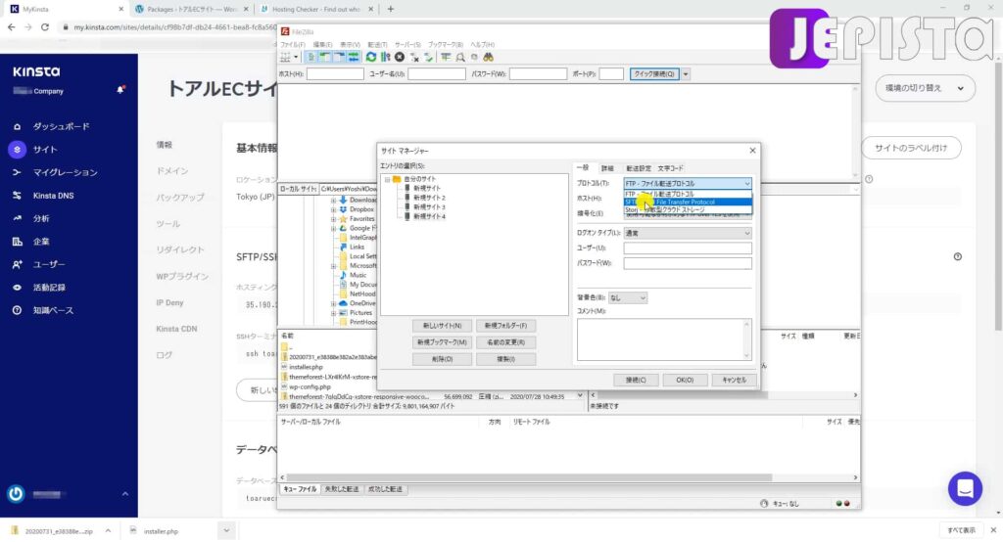The width and height of the screenshot is (1003, 542).
Task: Click the synchronized browsing toolbar icon
Action: 474,58
